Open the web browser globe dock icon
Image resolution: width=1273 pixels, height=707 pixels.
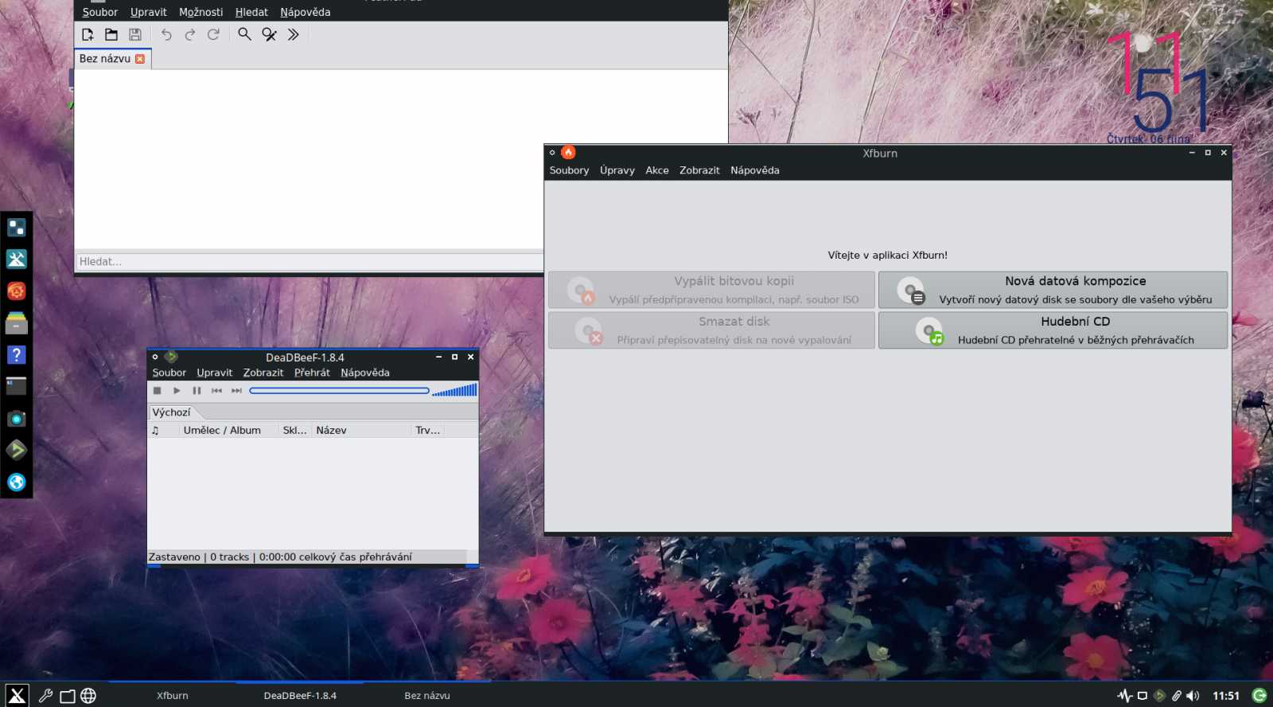click(16, 482)
